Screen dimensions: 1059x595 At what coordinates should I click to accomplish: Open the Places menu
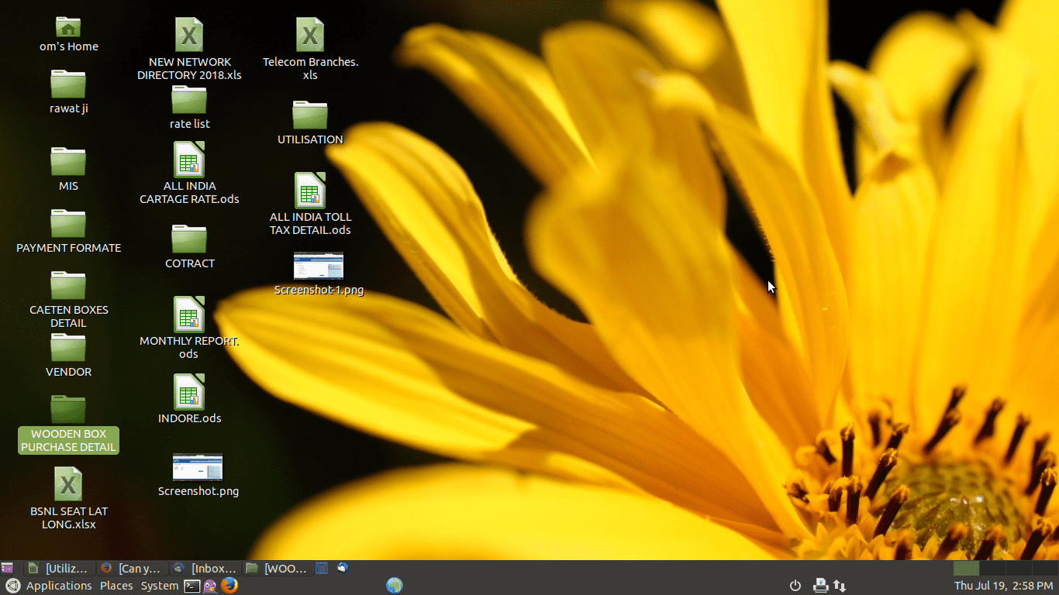pyautogui.click(x=116, y=586)
